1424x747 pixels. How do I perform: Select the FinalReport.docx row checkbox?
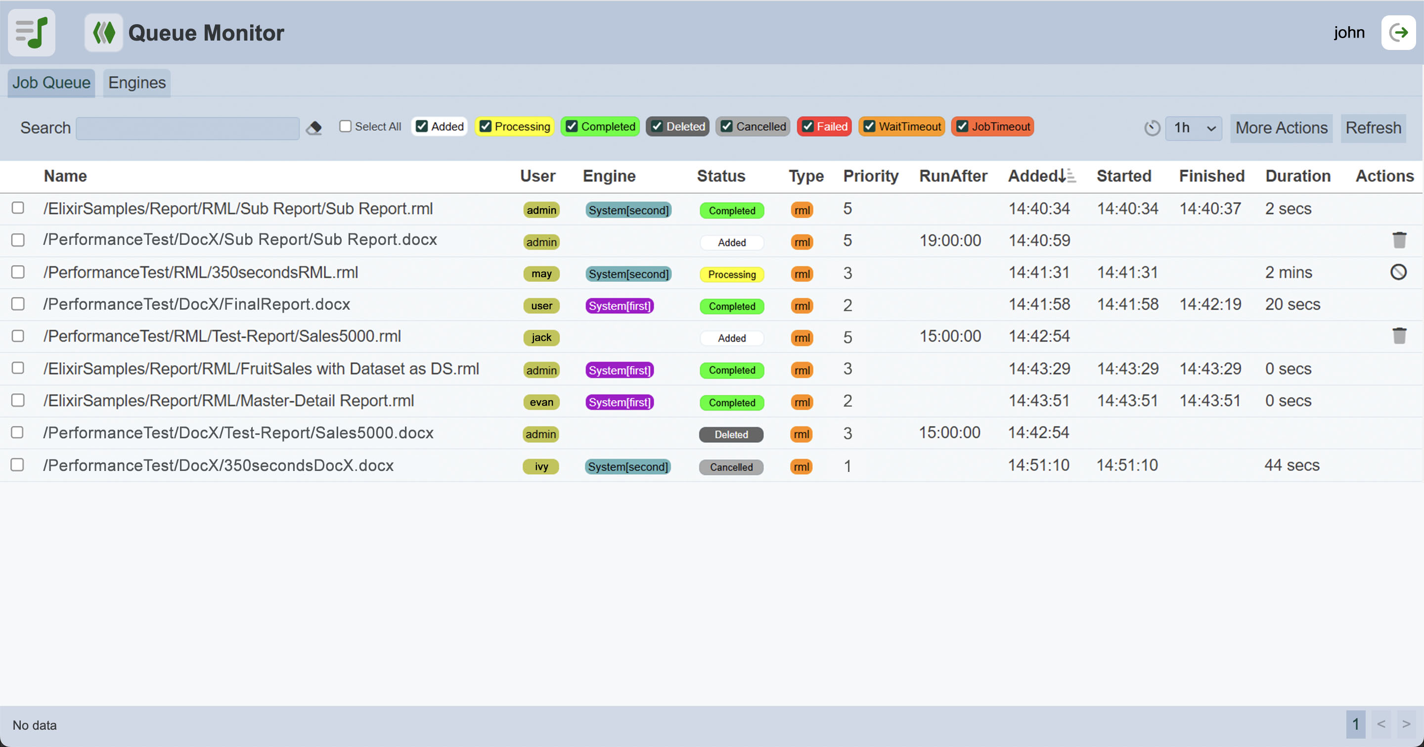click(x=18, y=304)
